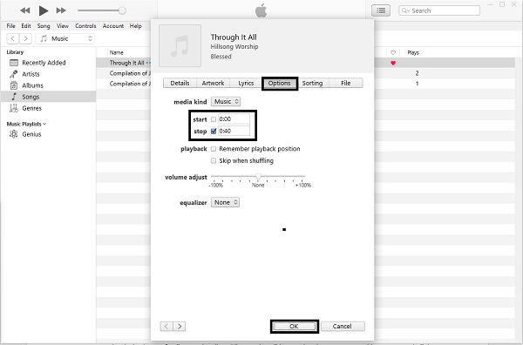Click the Recently Added grid icon
Image resolution: width=523 pixels, height=345 pixels.
click(x=14, y=63)
